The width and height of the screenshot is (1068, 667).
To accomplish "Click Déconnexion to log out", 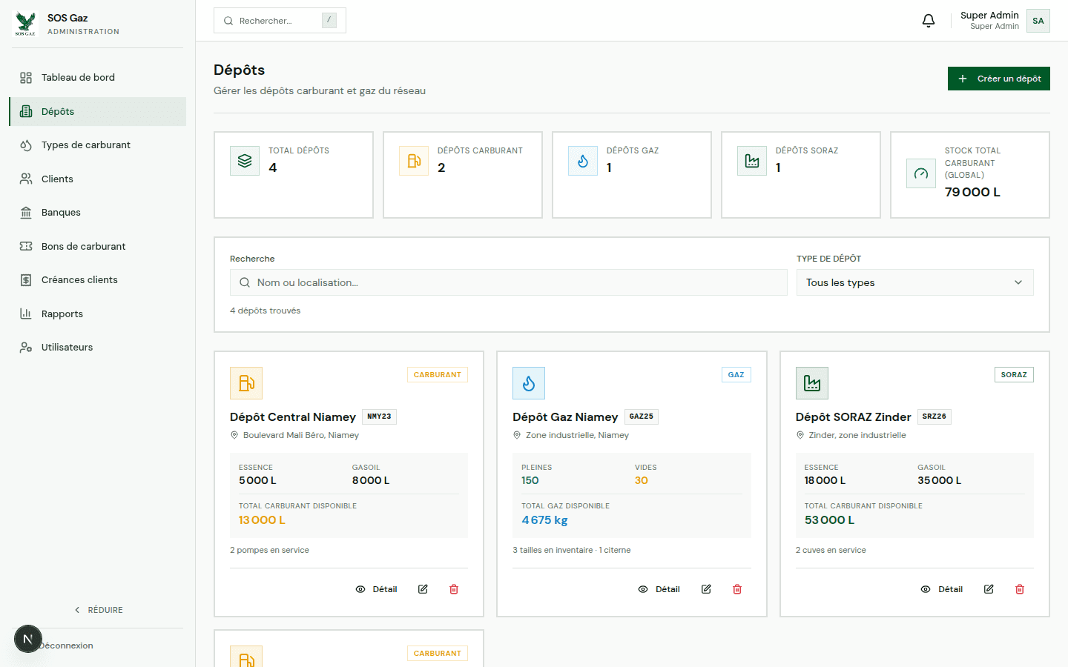I will pyautogui.click(x=66, y=646).
